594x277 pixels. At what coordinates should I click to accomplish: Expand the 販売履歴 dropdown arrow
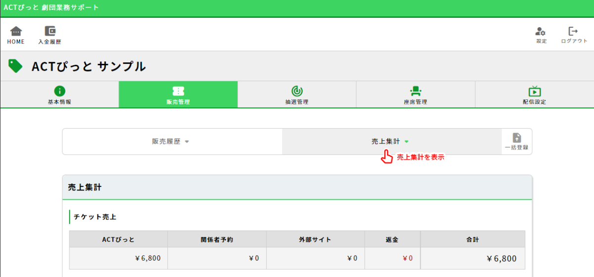187,142
